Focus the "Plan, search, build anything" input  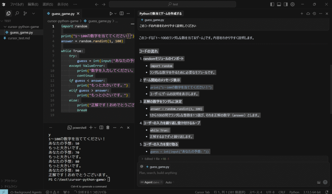tap(233, 173)
